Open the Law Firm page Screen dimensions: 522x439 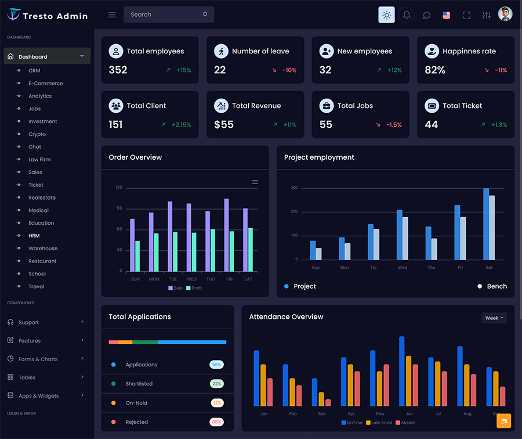39,159
